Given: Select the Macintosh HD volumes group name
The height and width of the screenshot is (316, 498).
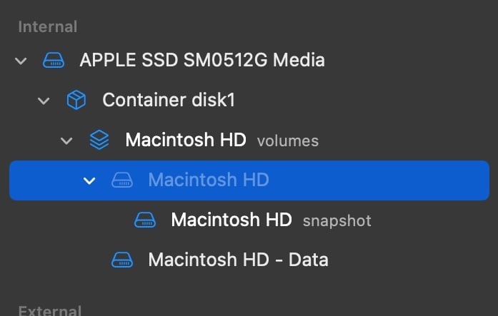Looking at the screenshot, I should [186, 140].
